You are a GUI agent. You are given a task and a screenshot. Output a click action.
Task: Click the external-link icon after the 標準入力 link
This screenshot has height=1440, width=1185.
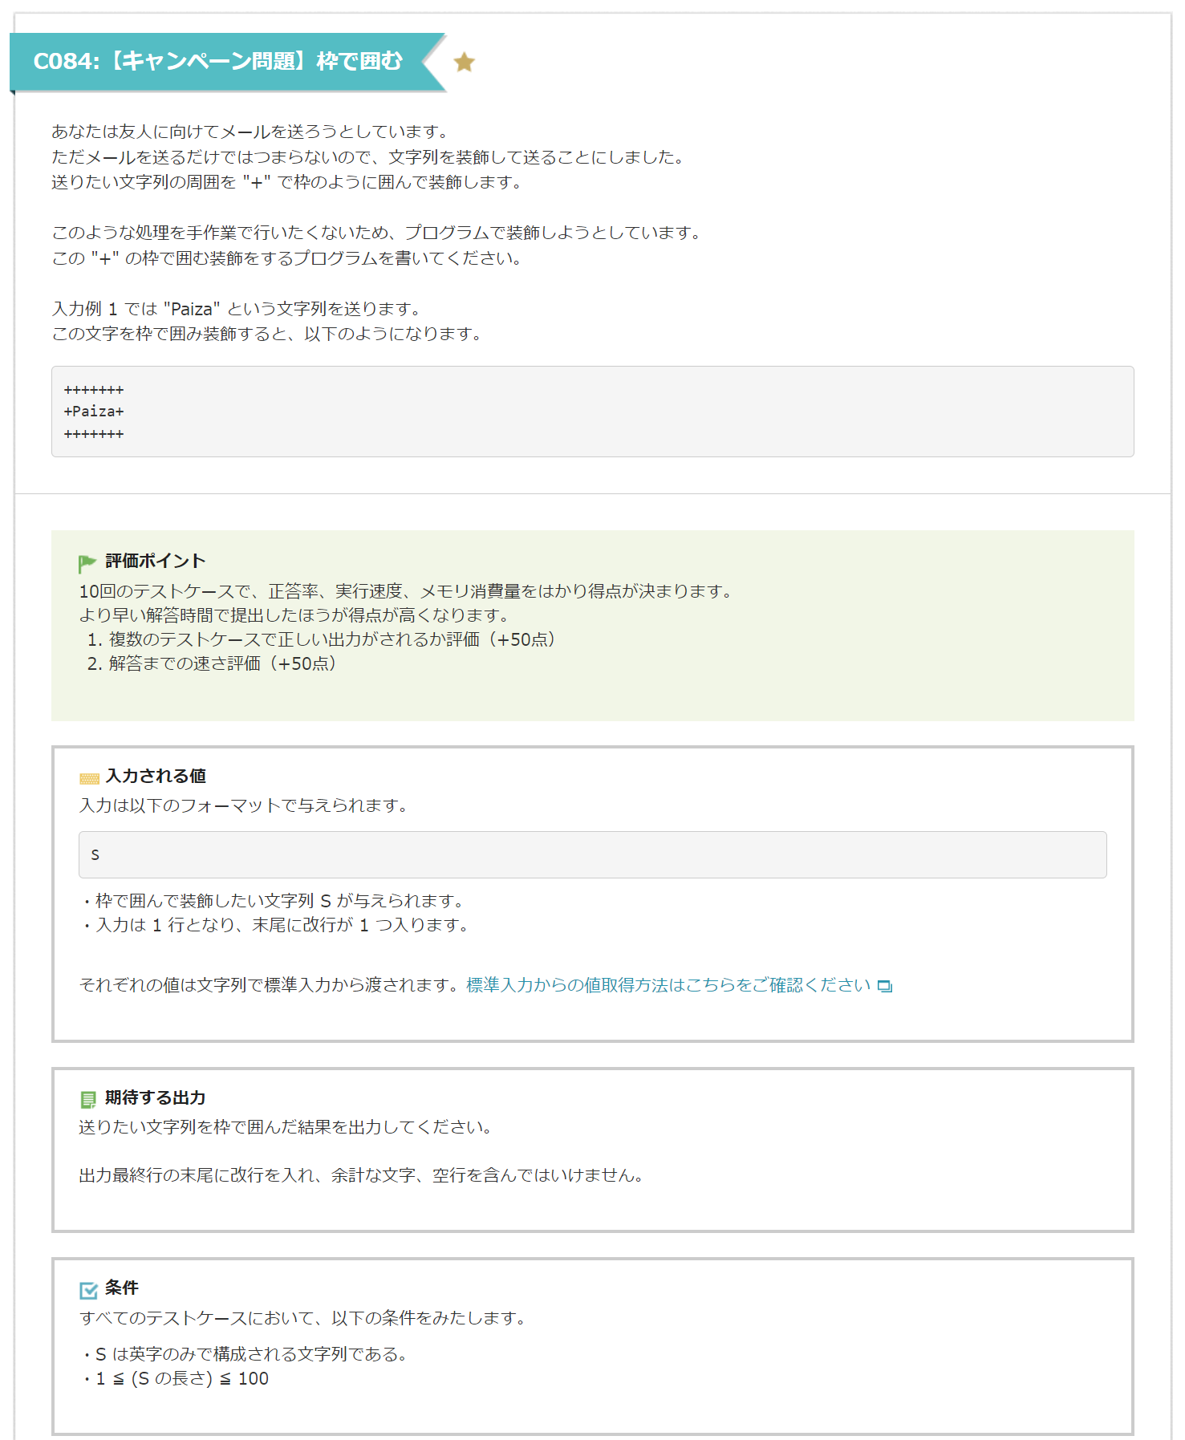[x=884, y=986]
